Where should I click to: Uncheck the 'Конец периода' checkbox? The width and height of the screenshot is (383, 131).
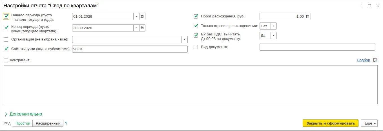coord(6,28)
